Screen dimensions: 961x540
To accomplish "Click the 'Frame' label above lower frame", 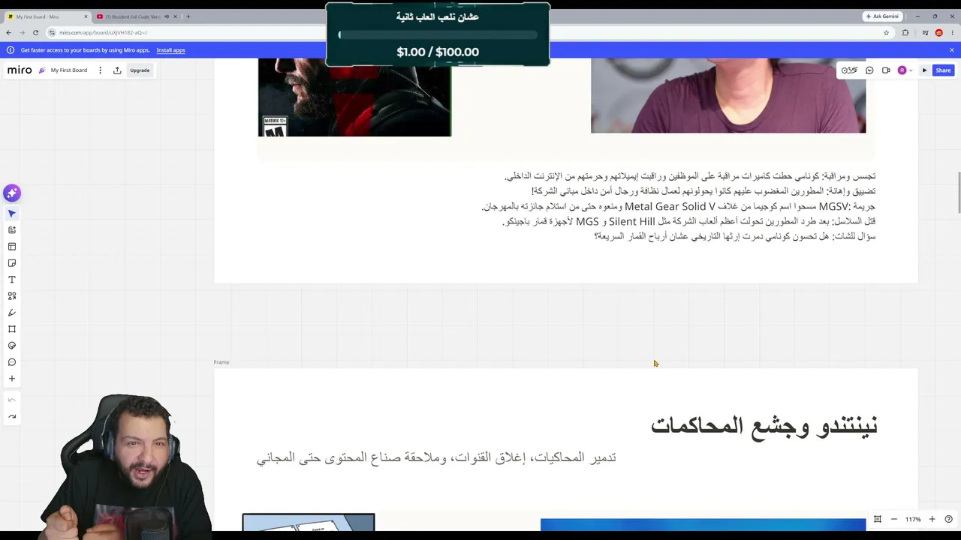I will [x=221, y=362].
